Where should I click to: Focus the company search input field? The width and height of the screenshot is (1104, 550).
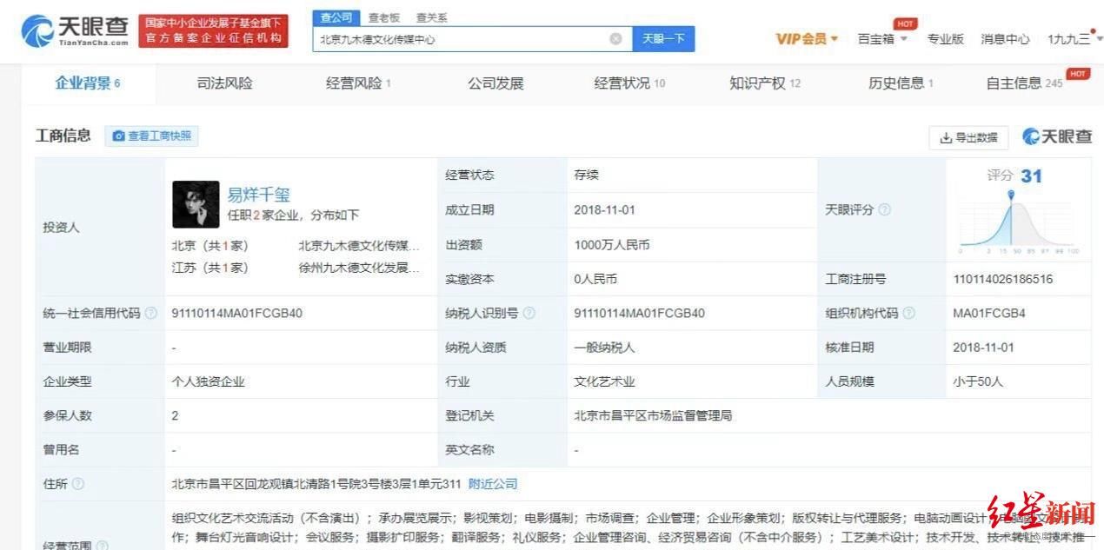tap(472, 39)
